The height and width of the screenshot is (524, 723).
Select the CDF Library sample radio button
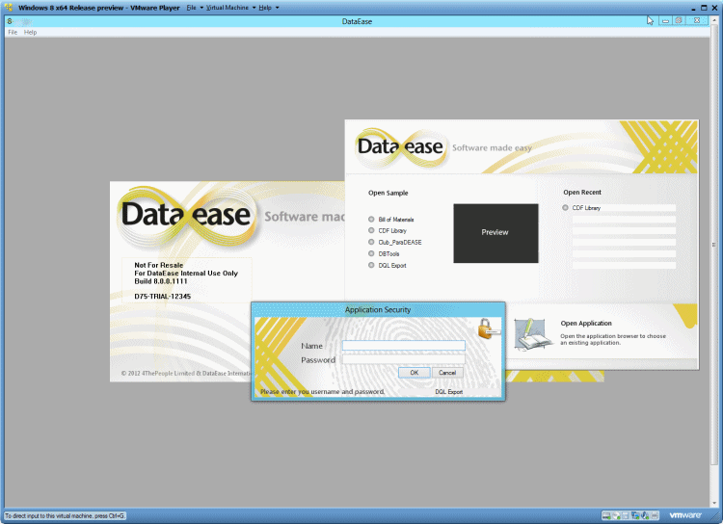click(x=371, y=230)
